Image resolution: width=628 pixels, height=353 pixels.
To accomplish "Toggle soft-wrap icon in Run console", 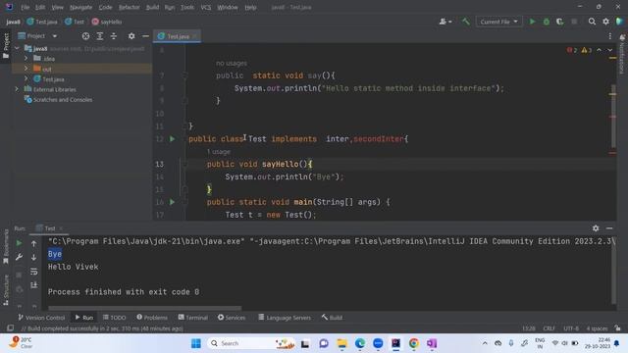I will coord(34,272).
